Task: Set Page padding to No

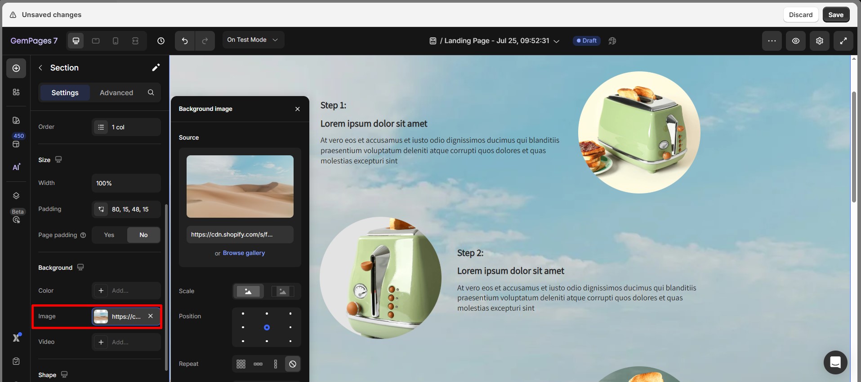Action: click(143, 235)
